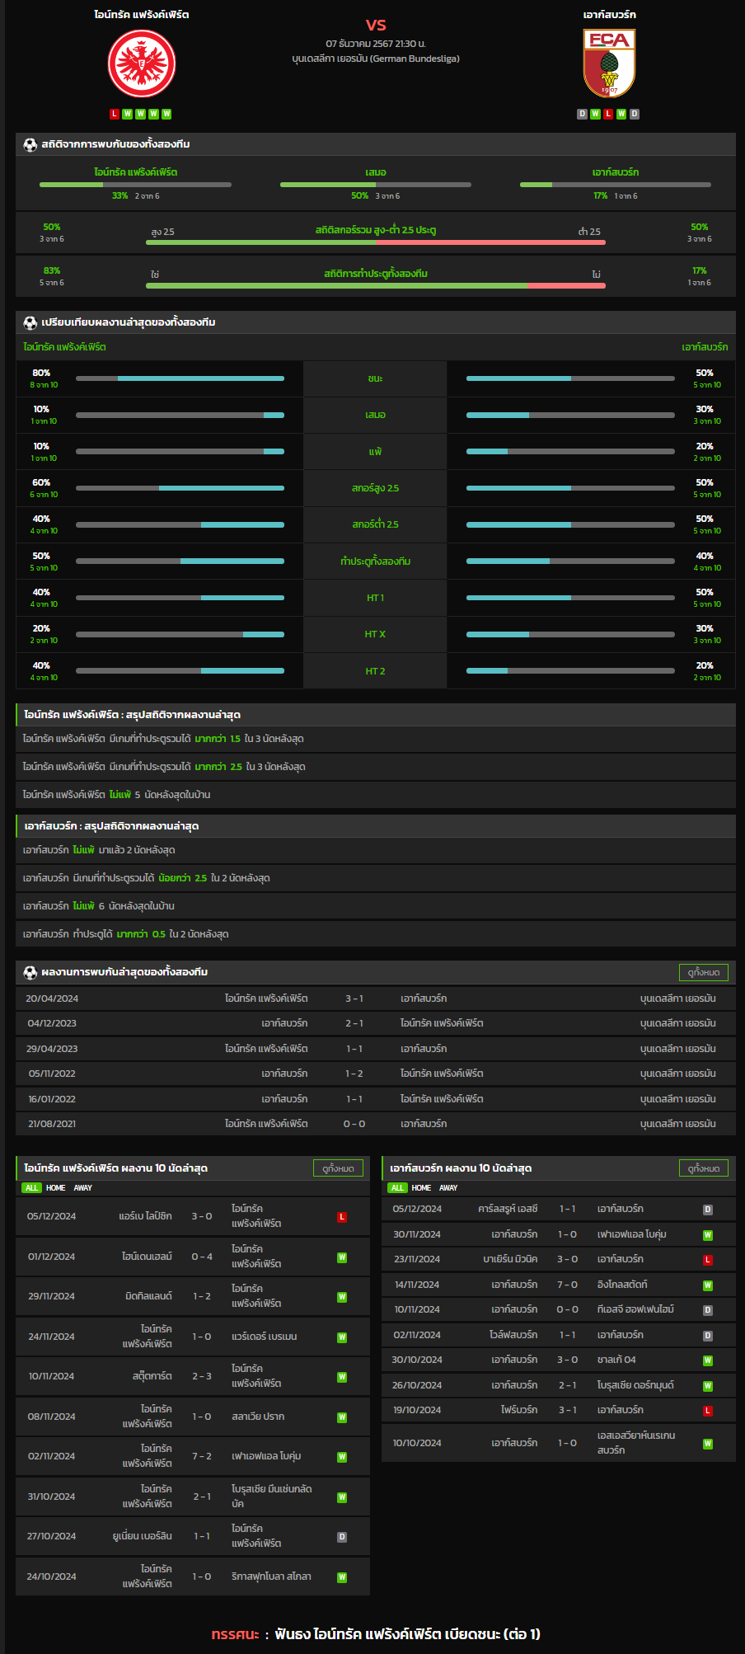Image resolution: width=745 pixels, height=1654 pixels.
Task: Click the Eintracht Frankfurt eagle crest logo
Action: pos(142,63)
